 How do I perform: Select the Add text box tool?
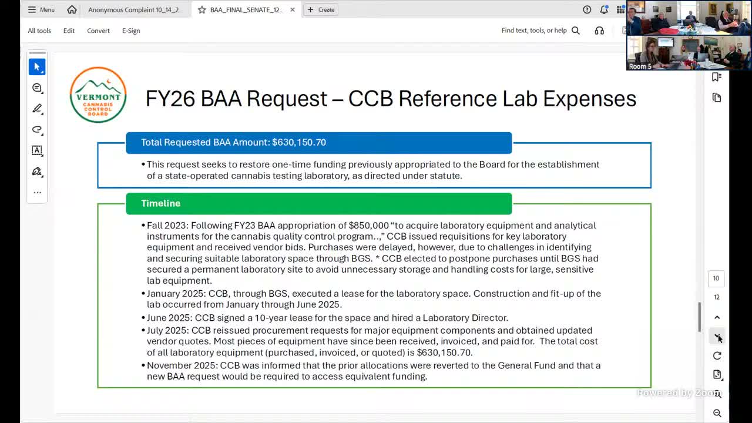[x=37, y=151]
